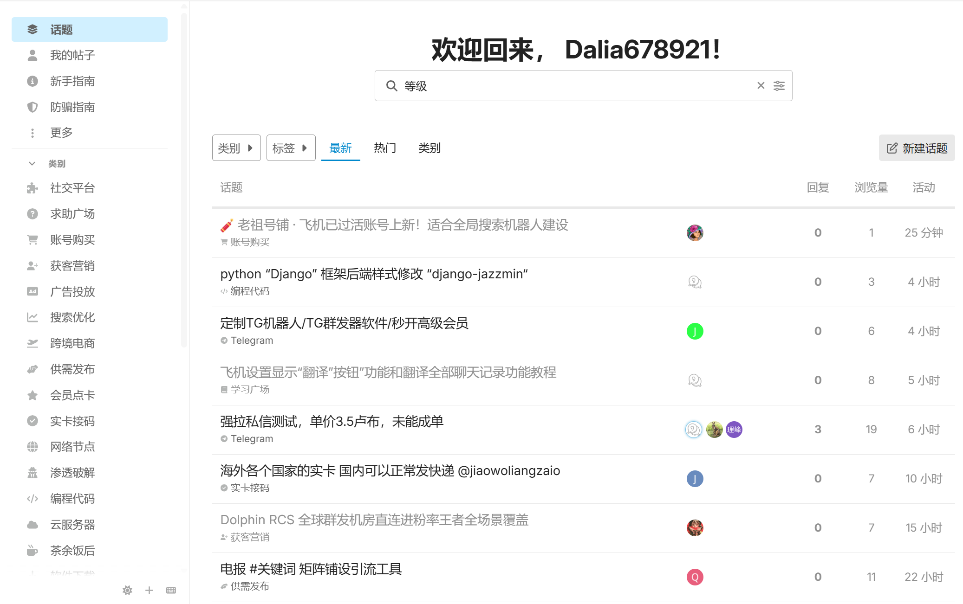
Task: Switch to the 热门 tab
Action: (x=384, y=148)
